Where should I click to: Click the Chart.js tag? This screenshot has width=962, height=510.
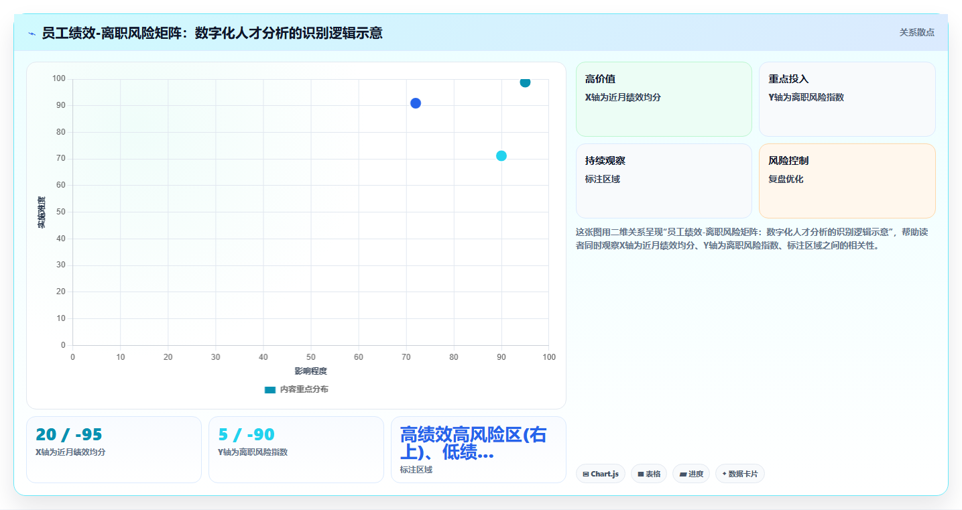(x=601, y=474)
